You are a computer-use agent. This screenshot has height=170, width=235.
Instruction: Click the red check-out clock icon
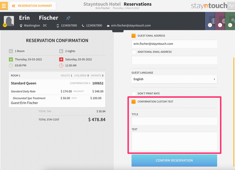[61, 66]
